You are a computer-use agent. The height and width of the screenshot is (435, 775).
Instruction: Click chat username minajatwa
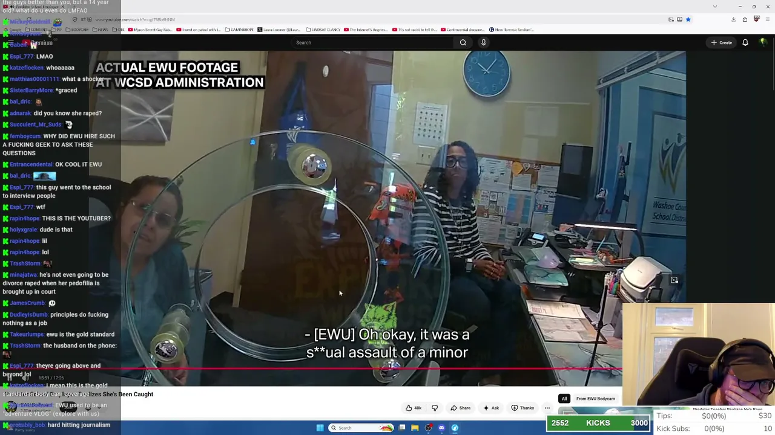(23, 275)
